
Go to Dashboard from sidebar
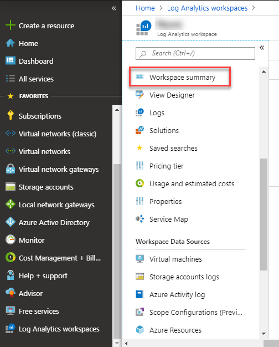pos(36,61)
